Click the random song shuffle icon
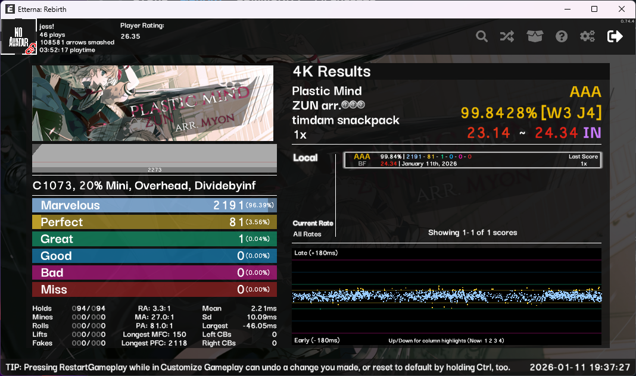 tap(507, 36)
